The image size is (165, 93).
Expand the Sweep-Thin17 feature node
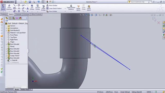(x=6, y=56)
